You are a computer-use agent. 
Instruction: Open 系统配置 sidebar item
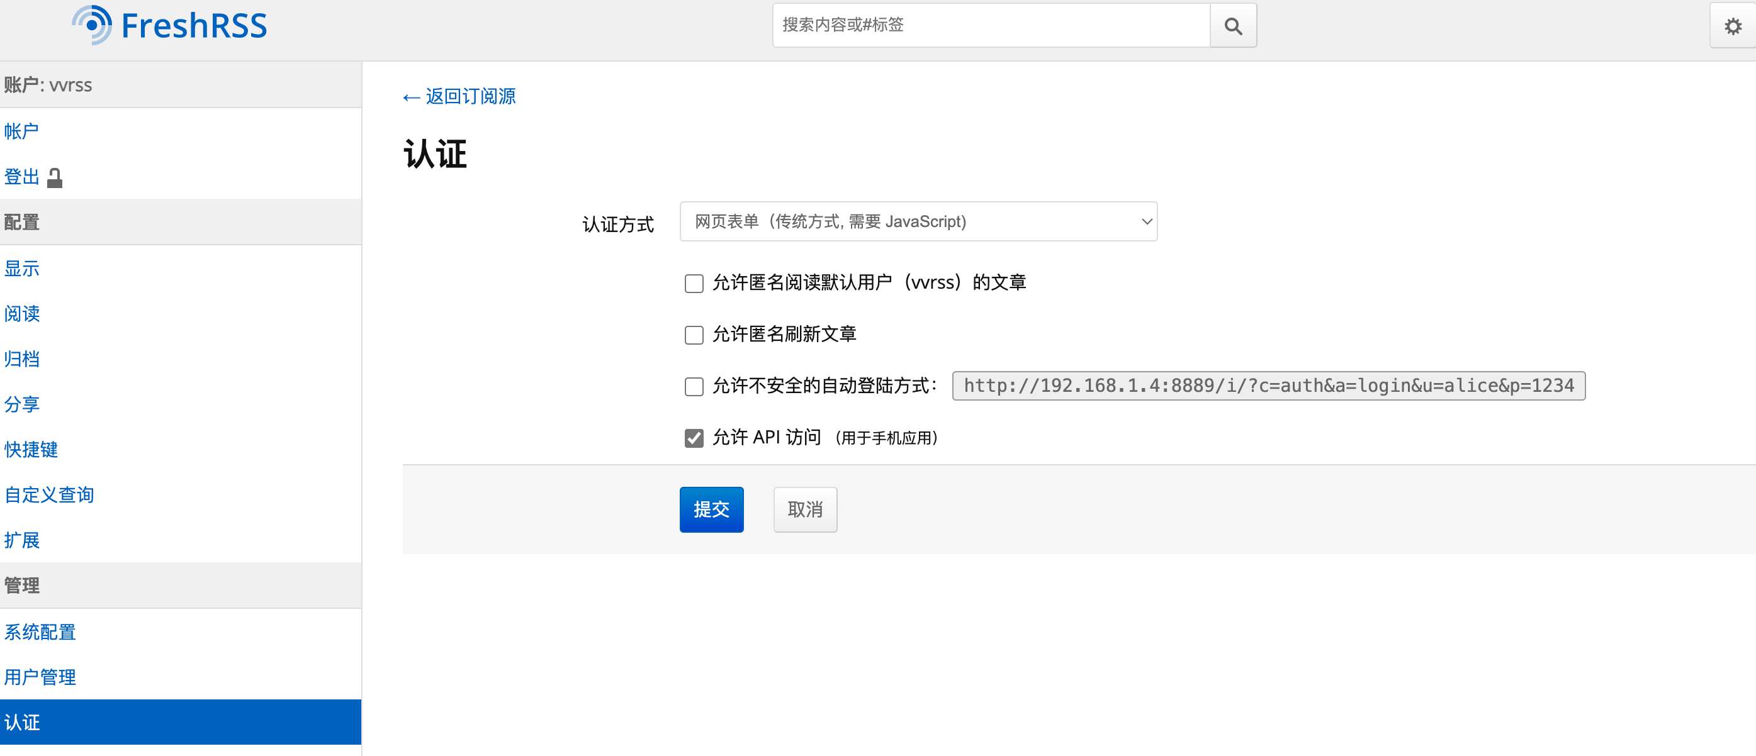[x=40, y=632]
